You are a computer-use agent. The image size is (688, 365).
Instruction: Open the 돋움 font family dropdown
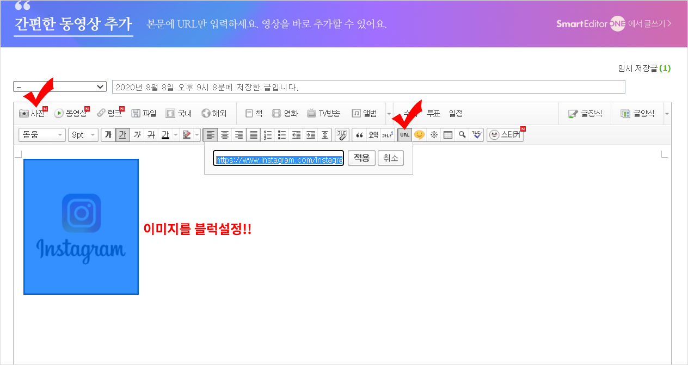(42, 135)
